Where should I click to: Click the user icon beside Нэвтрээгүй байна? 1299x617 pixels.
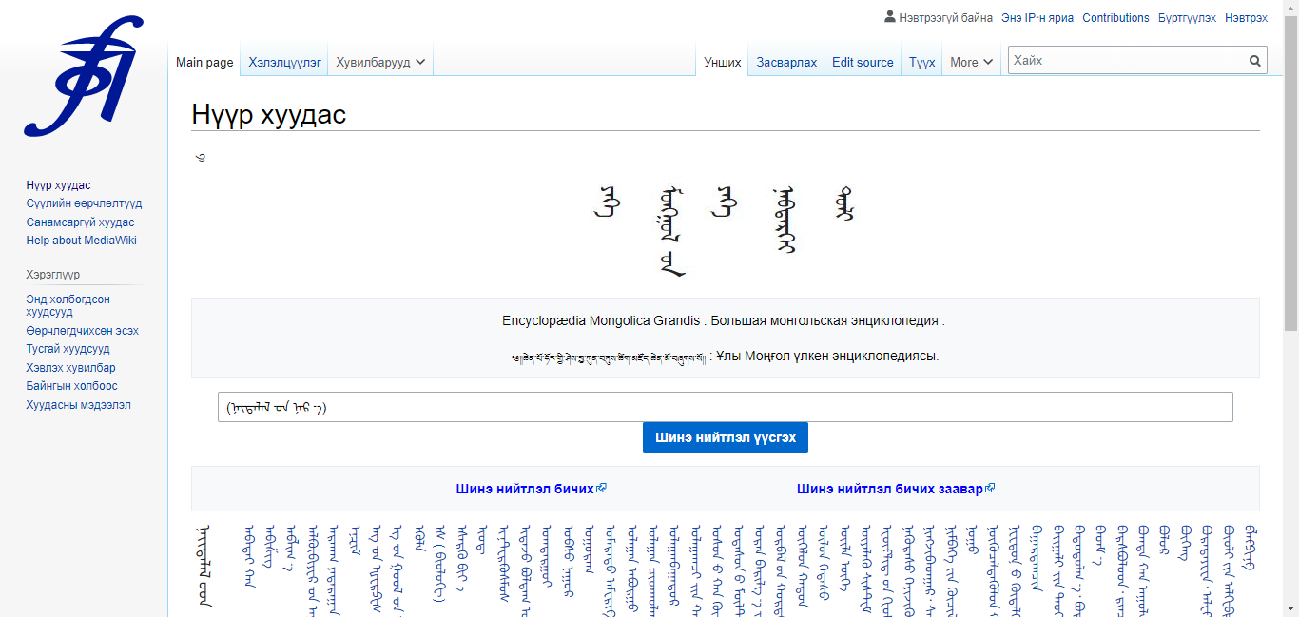tap(890, 17)
